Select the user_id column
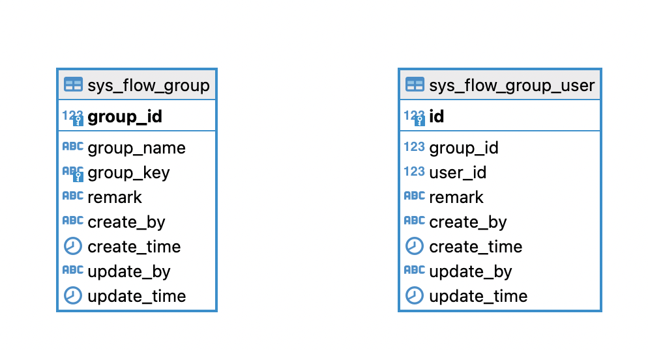The height and width of the screenshot is (350, 648). pyautogui.click(x=458, y=173)
